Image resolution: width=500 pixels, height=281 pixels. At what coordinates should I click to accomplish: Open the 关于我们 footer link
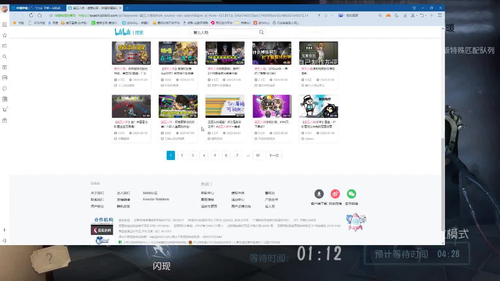click(x=97, y=193)
